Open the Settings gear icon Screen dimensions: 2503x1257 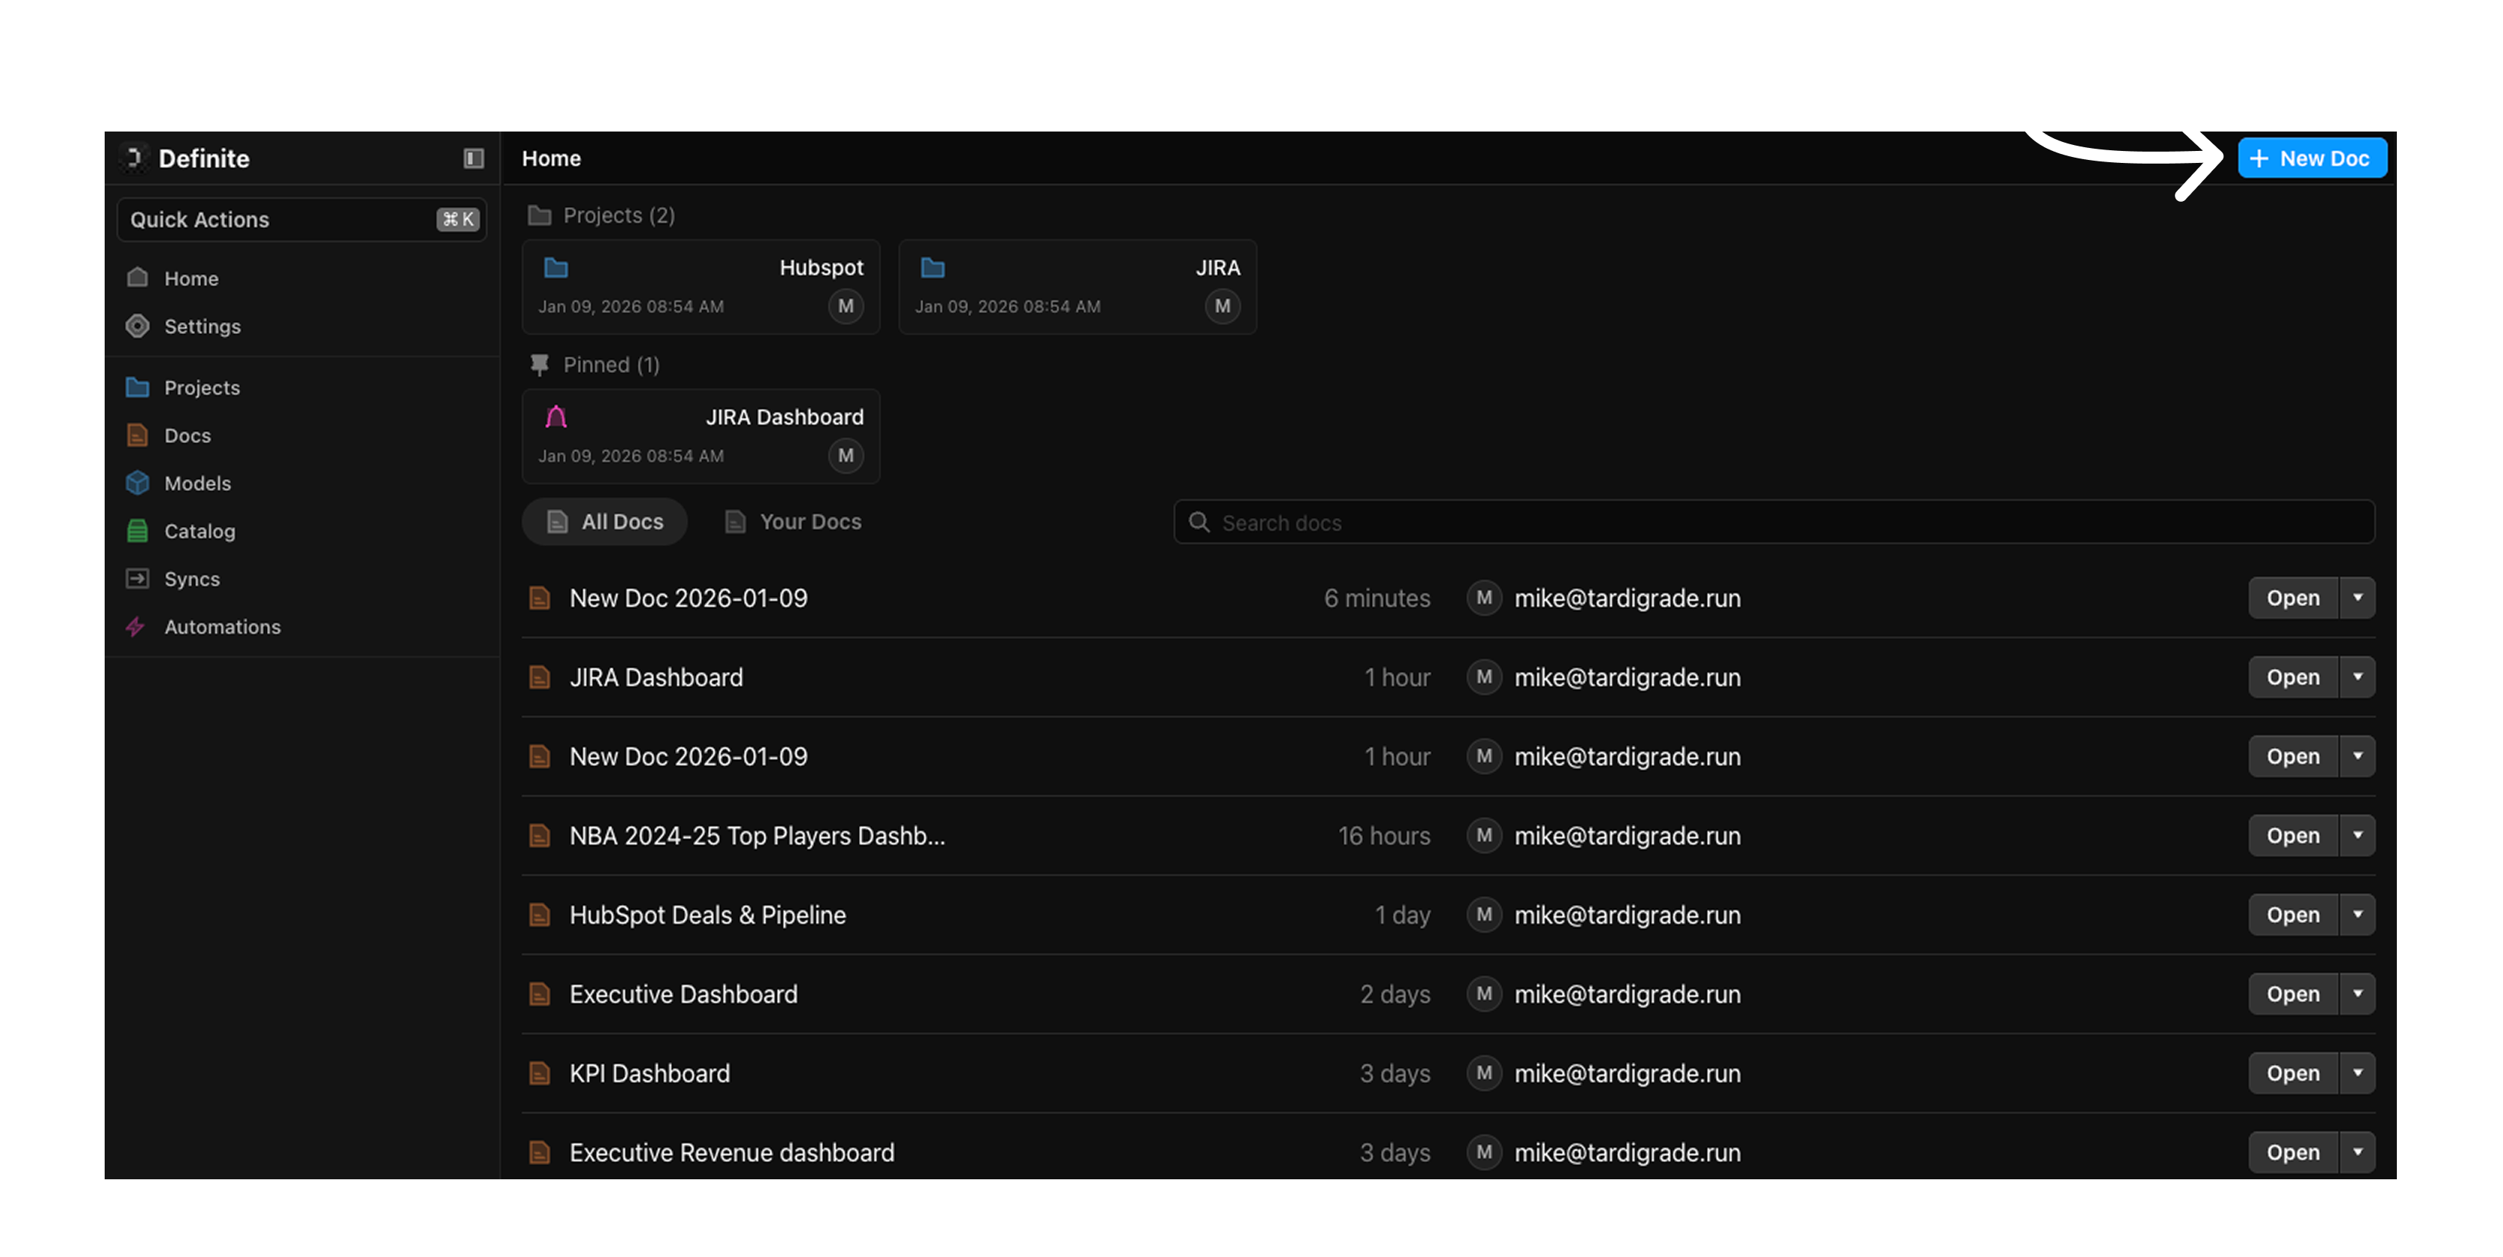[x=137, y=327]
